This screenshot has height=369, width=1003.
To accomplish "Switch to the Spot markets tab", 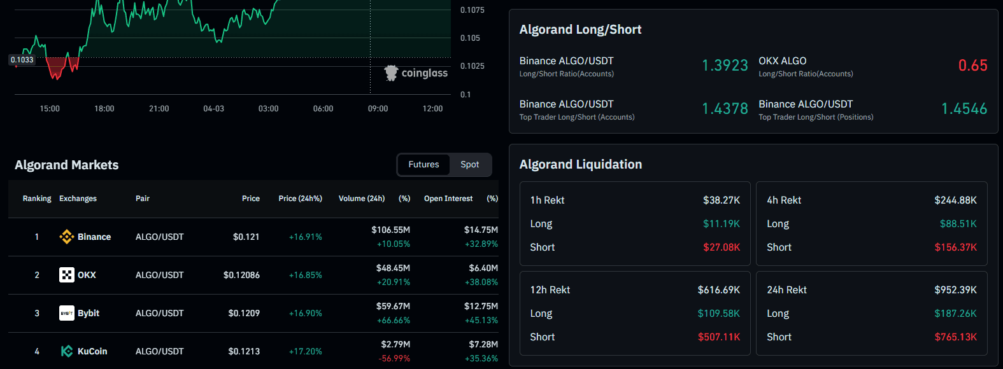I will click(x=469, y=165).
